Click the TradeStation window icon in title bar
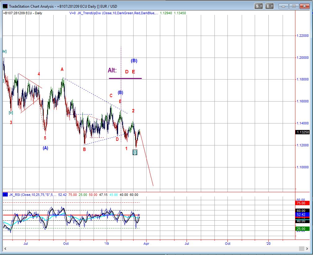 point(5,6)
